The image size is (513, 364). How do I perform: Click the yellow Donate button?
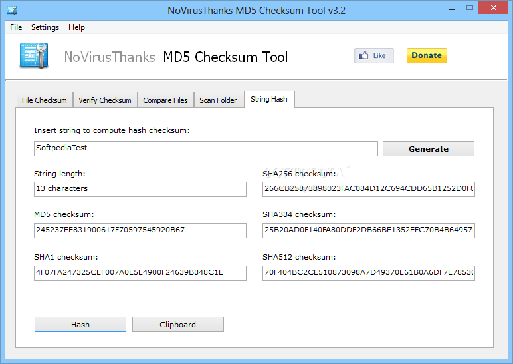coord(427,55)
